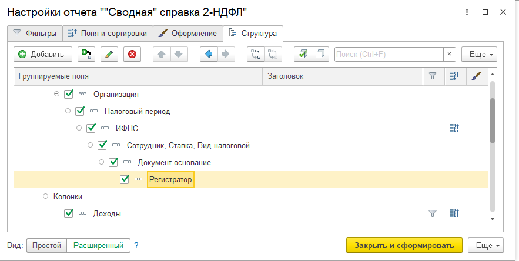Click the red delete icon
Image resolution: width=519 pixels, height=261 pixels.
click(x=132, y=54)
